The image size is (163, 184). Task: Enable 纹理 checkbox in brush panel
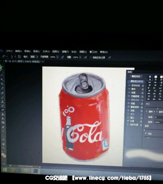tap(129, 93)
